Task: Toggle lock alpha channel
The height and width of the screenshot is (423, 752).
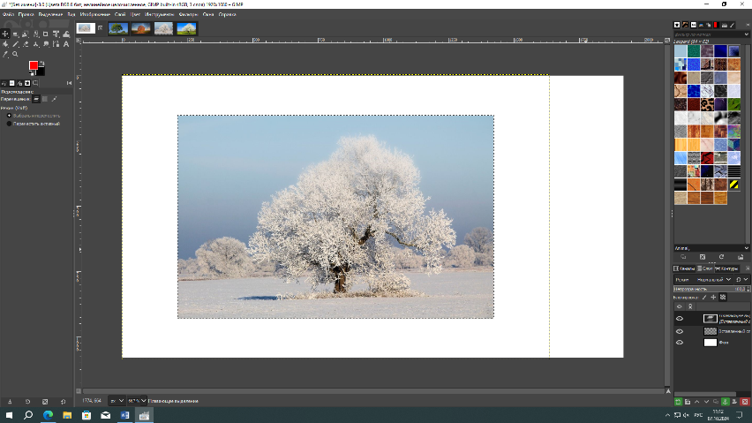Action: pyautogui.click(x=723, y=298)
